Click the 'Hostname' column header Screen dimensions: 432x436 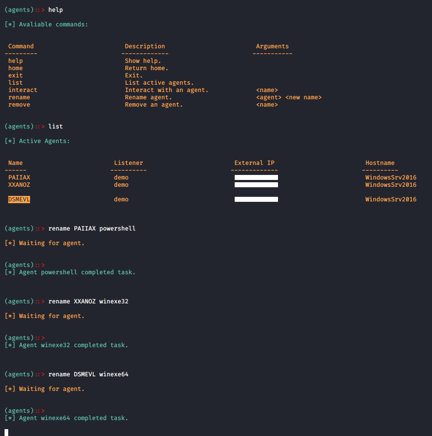380,163
